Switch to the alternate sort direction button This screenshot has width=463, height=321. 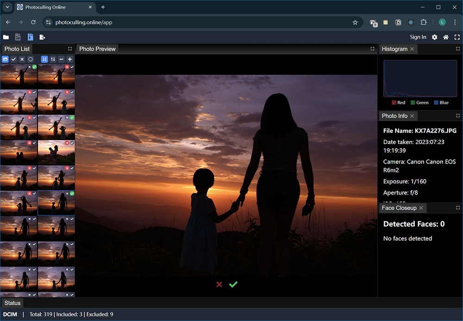[53, 59]
